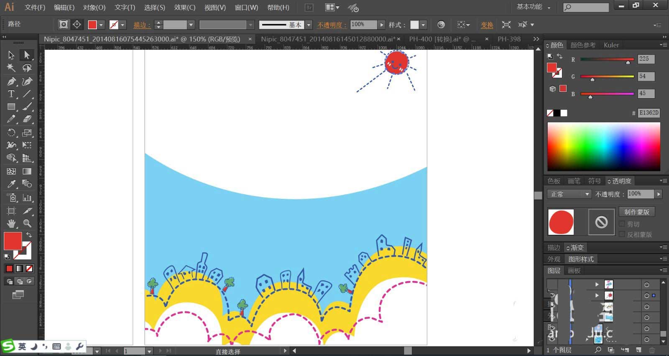Select the Line Segment tool
The width and height of the screenshot is (669, 356).
(x=27, y=94)
